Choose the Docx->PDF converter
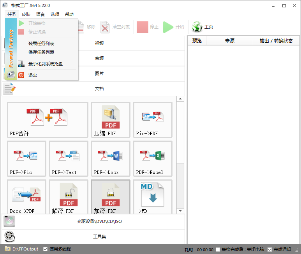The image size is (301, 254). 27,197
